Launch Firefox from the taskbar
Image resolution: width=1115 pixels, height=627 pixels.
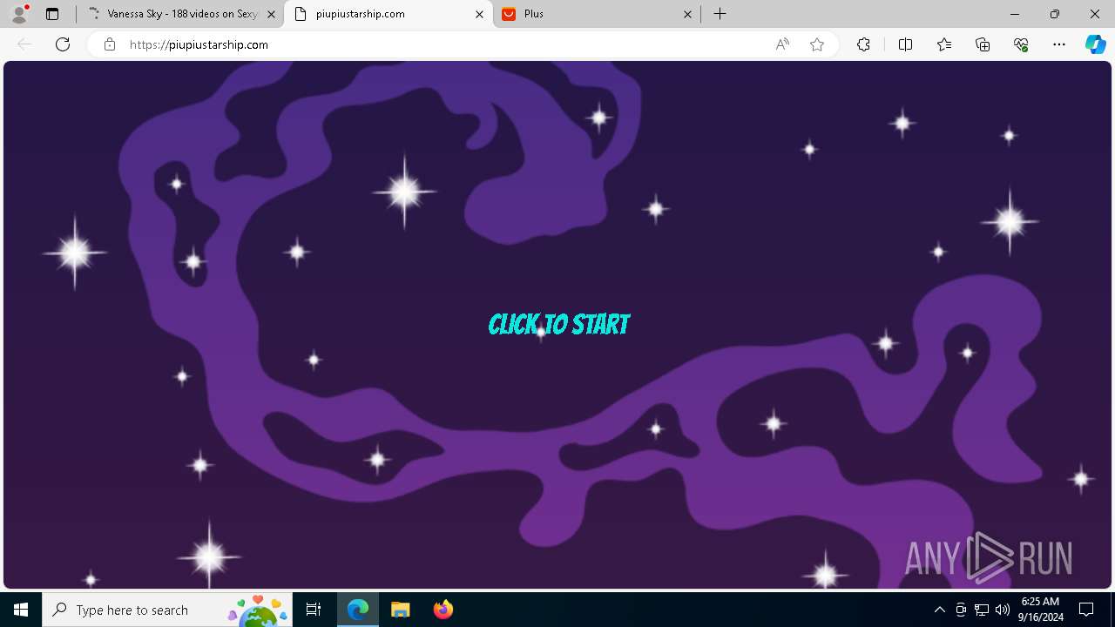pyautogui.click(x=443, y=610)
